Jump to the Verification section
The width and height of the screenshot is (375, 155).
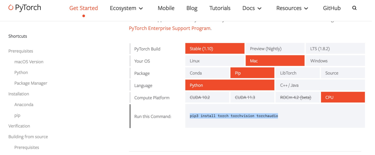[x=19, y=126]
